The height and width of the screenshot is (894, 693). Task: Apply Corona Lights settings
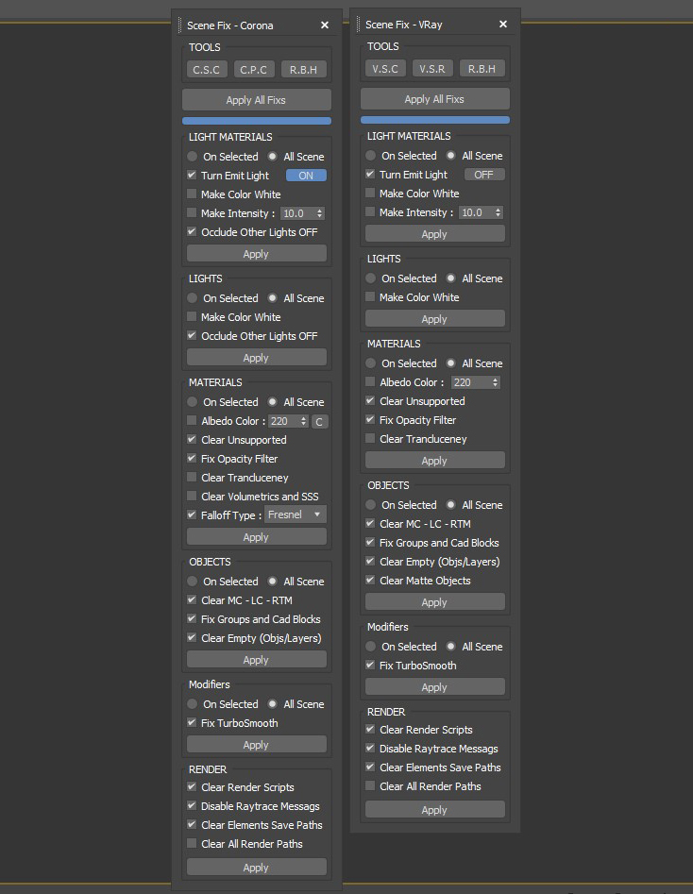[x=256, y=358]
